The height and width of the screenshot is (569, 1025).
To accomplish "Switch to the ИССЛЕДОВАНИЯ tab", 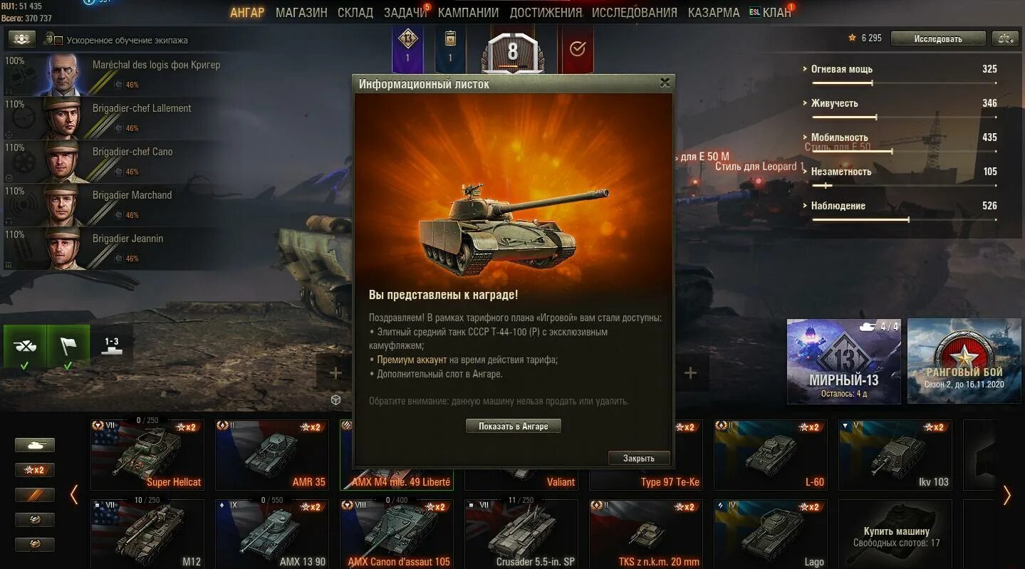I will click(x=634, y=13).
